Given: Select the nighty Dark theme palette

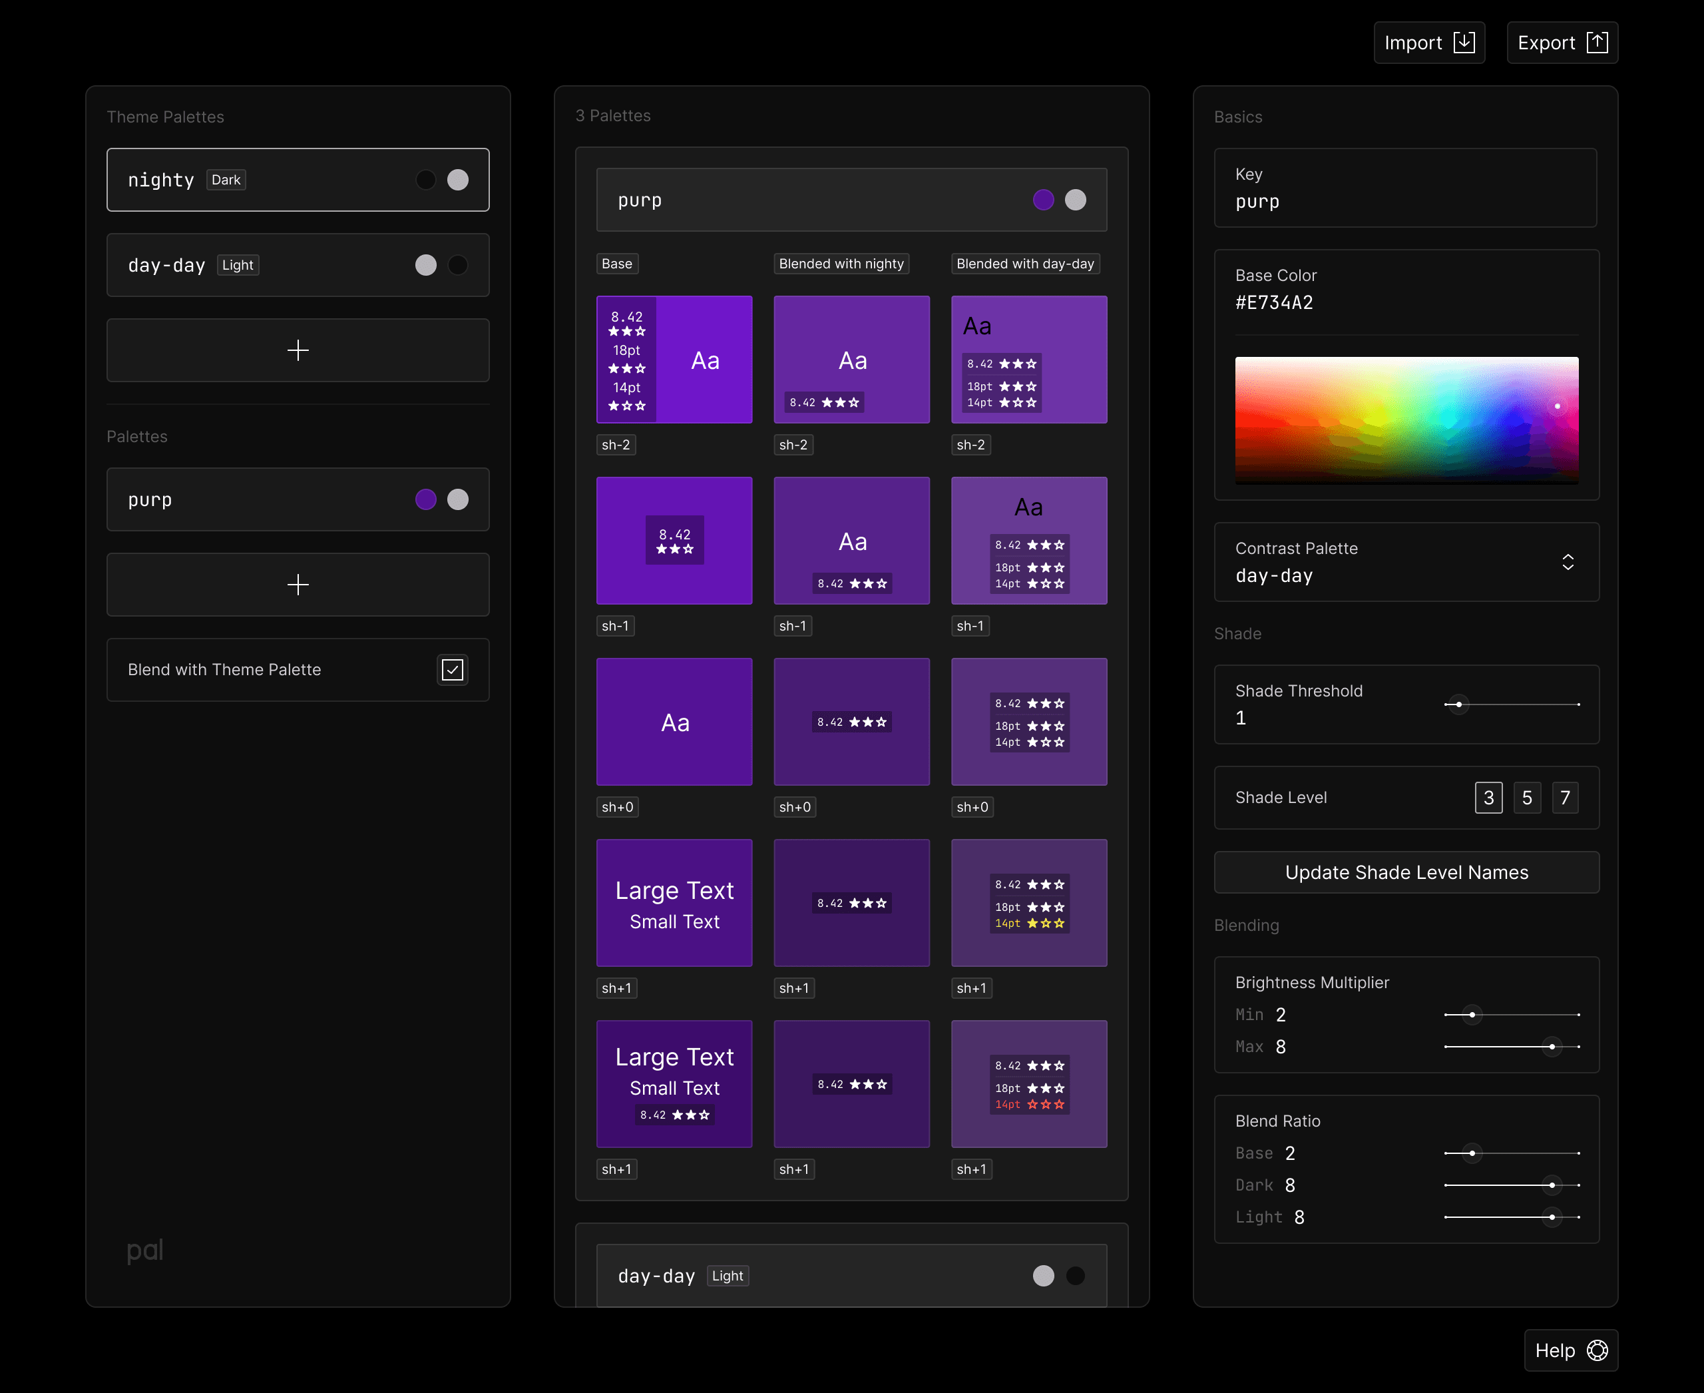Looking at the screenshot, I should 298,180.
